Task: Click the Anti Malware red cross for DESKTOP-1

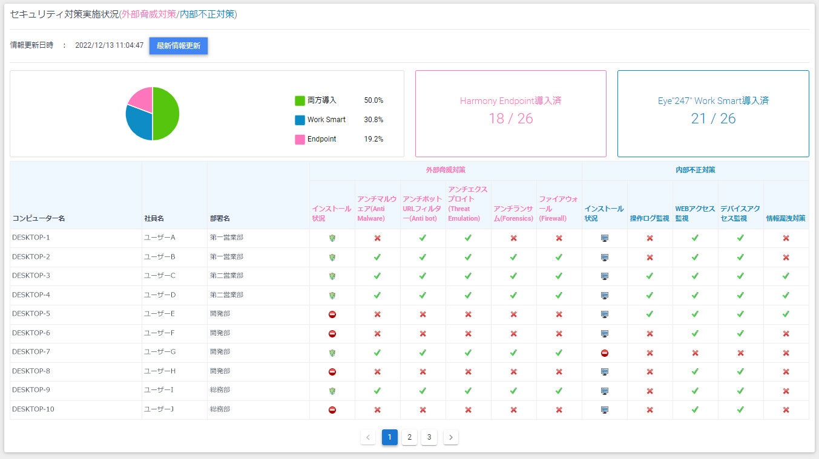Action: (377, 238)
